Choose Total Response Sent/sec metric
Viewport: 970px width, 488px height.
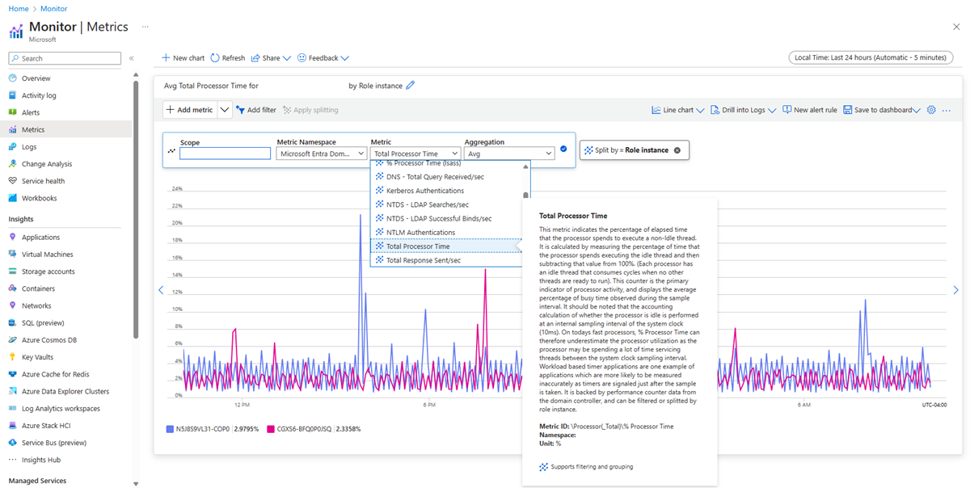point(423,260)
